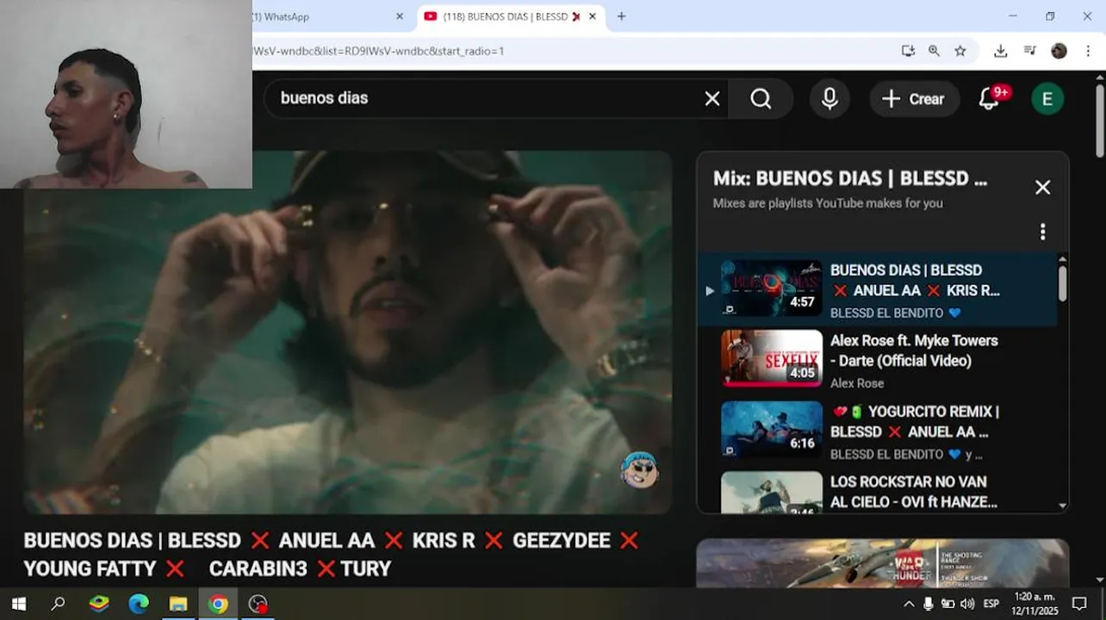Click the playlist panel scrollbar
This screenshot has height=620, width=1106.
[1062, 284]
